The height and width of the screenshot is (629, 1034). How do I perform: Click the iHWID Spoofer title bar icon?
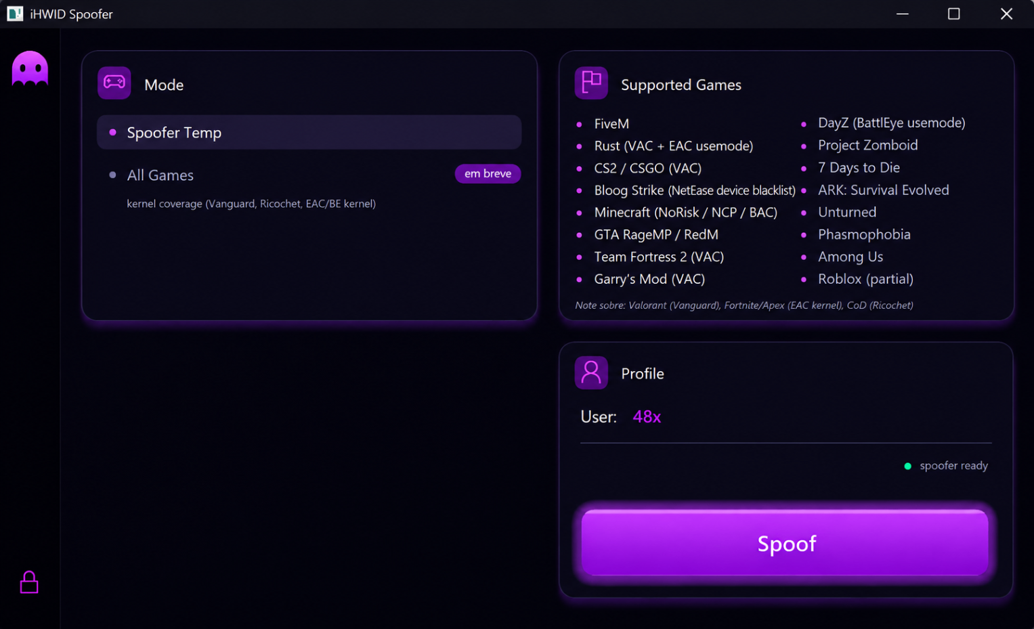15,14
